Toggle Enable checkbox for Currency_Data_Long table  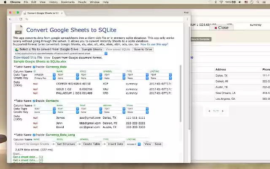pyautogui.click(x=34, y=135)
